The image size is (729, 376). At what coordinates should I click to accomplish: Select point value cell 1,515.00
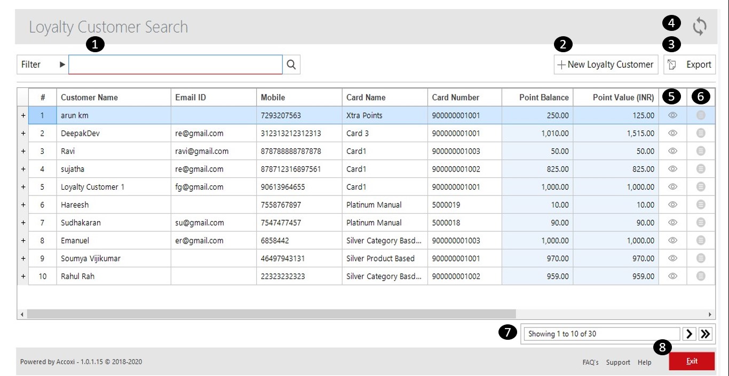pos(616,134)
